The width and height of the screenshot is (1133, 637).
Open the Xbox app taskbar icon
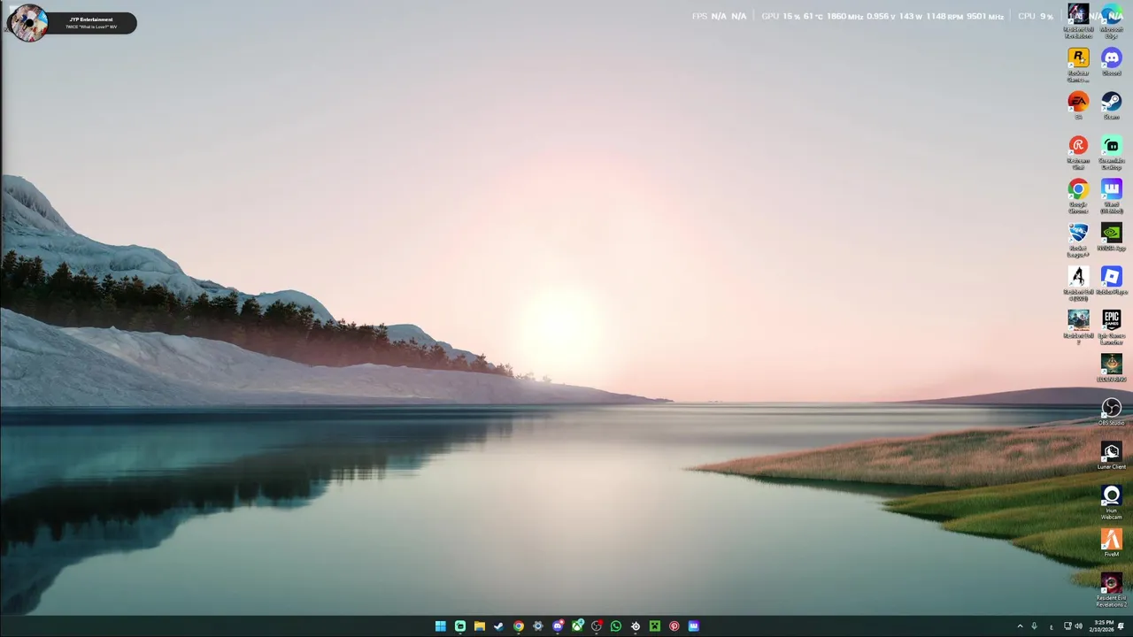point(577,626)
